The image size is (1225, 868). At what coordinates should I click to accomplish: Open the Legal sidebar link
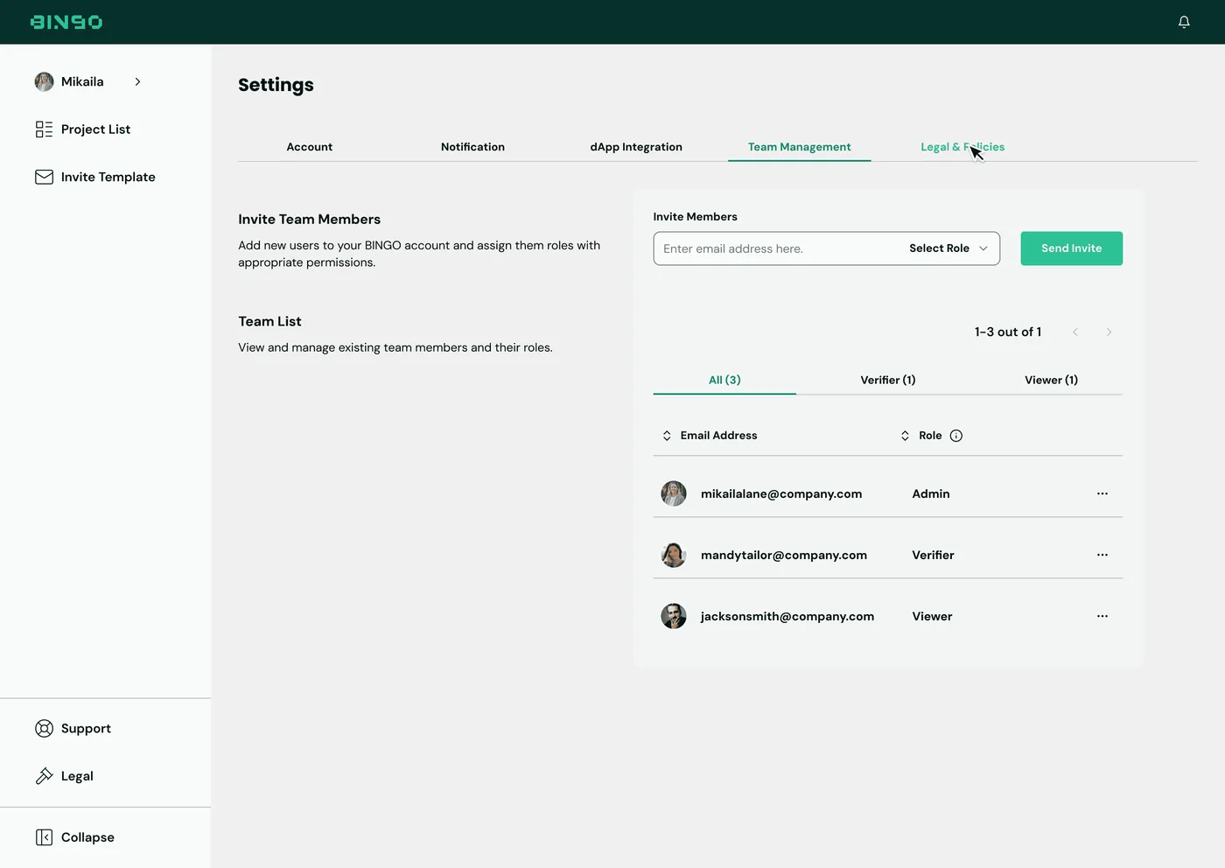[77, 776]
